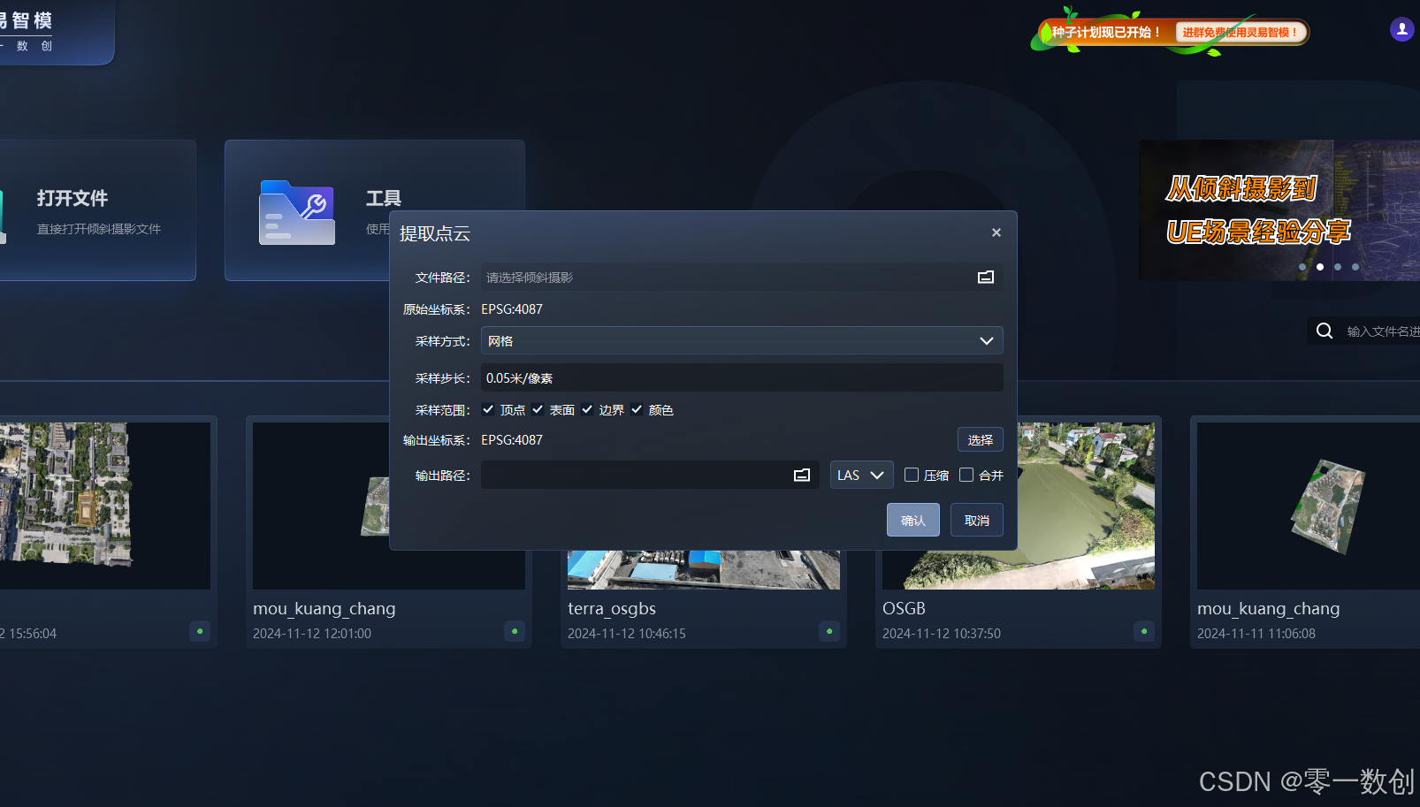
Task: Toggle the 边界 checkbox
Action: pyautogui.click(x=587, y=409)
